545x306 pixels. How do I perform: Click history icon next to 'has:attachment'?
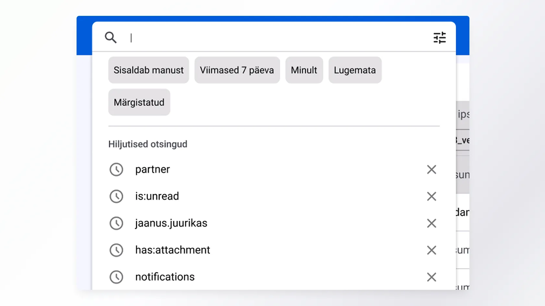coord(116,250)
